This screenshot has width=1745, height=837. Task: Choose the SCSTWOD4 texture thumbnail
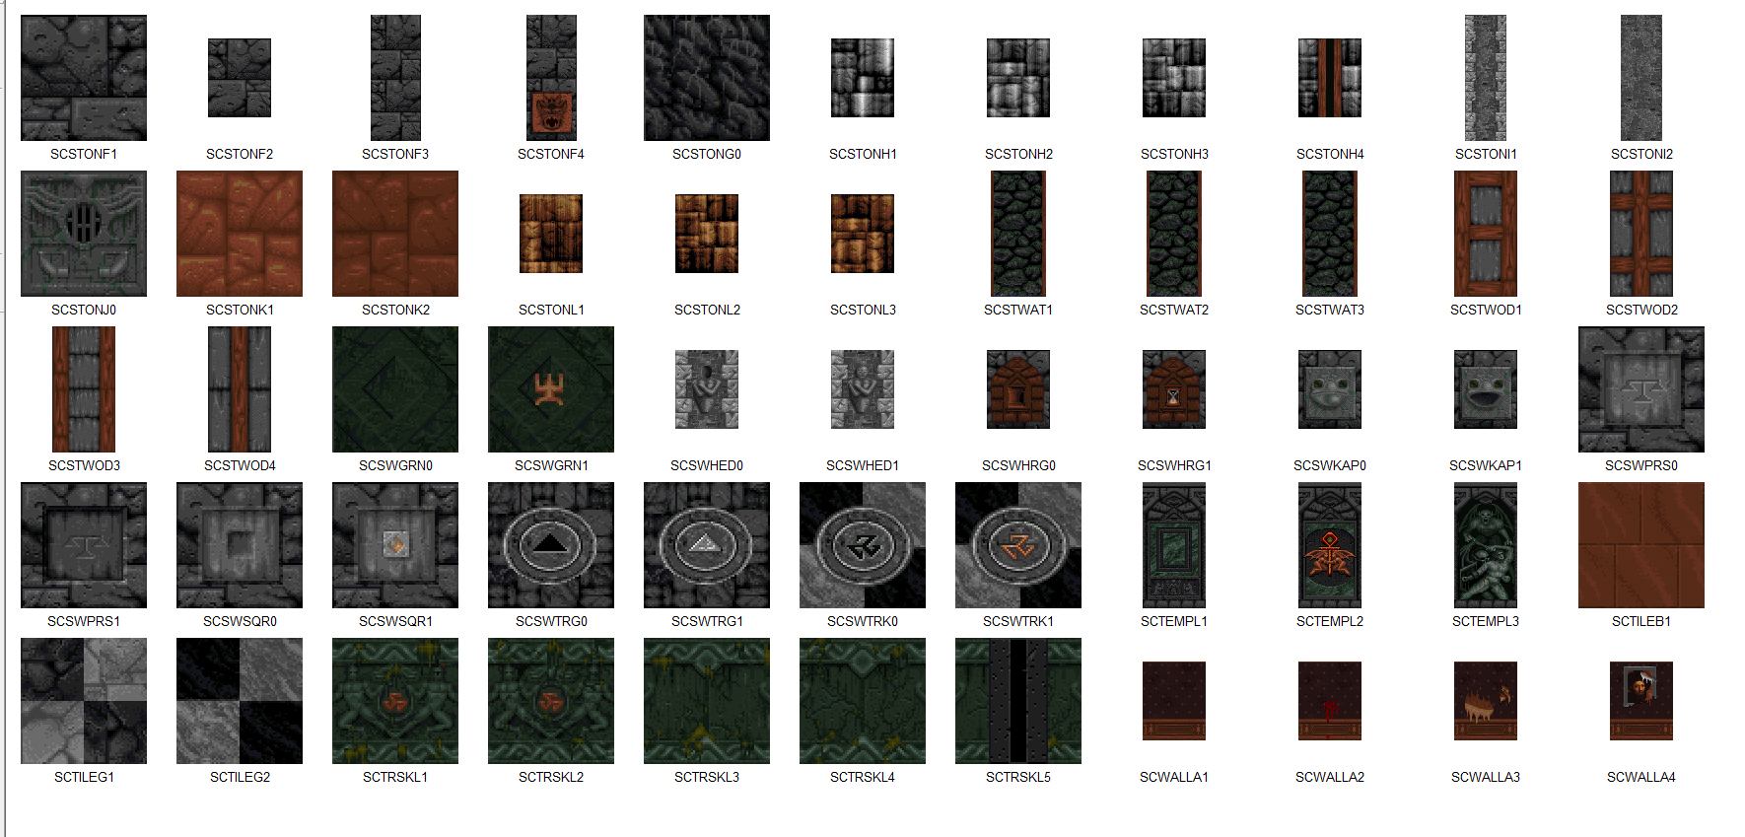coord(240,389)
